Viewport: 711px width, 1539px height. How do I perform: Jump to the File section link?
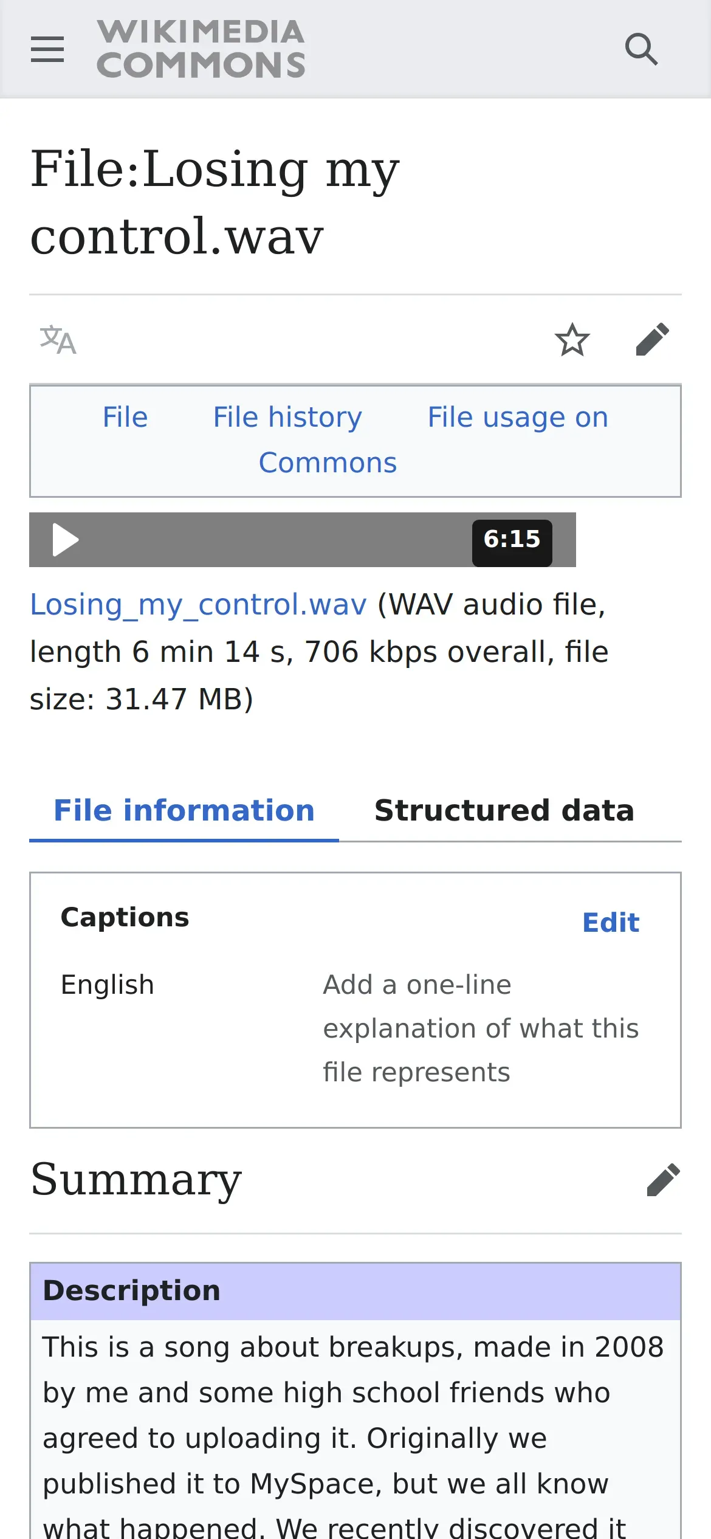tap(125, 418)
